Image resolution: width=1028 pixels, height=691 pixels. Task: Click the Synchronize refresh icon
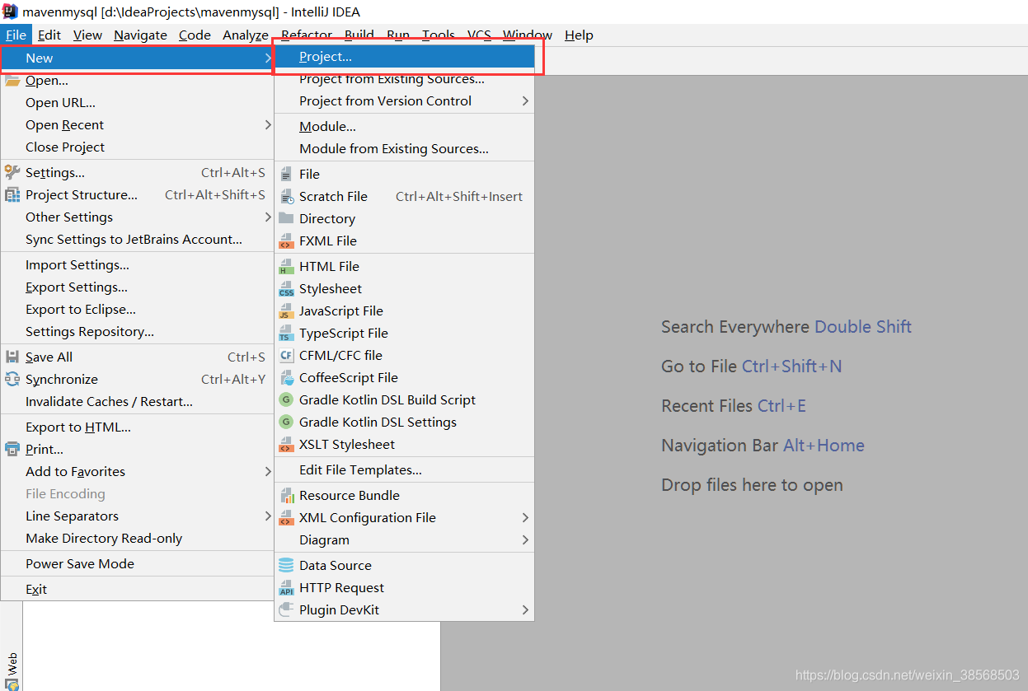point(12,379)
